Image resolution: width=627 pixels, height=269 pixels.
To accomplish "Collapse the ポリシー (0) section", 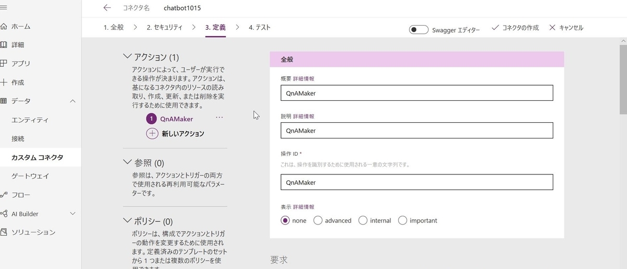I will pos(127,221).
